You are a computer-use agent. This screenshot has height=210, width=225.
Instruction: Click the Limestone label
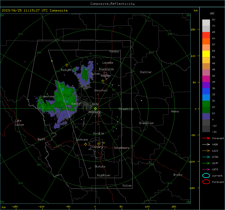coord(47,96)
